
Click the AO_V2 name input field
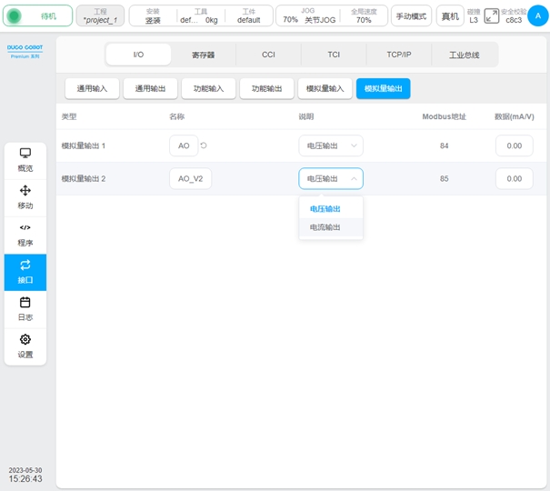point(190,178)
